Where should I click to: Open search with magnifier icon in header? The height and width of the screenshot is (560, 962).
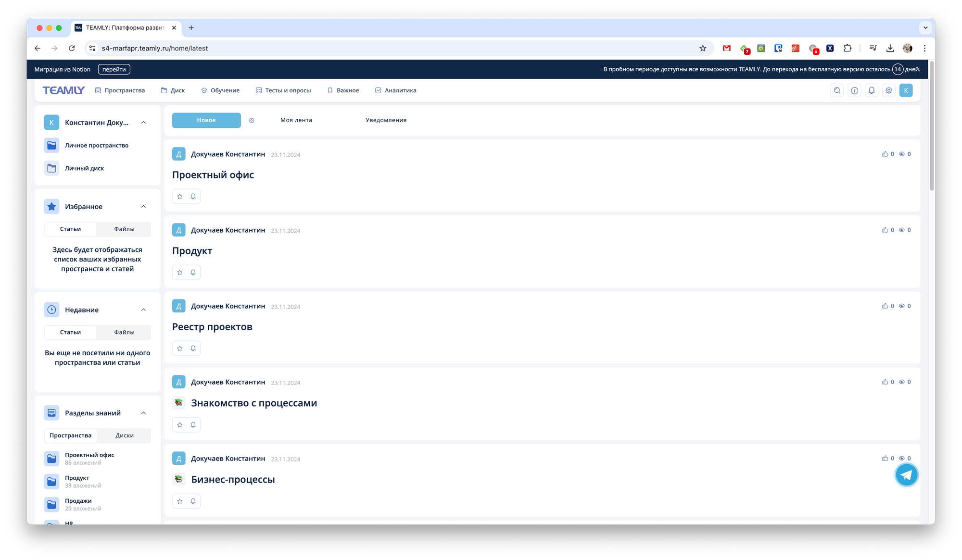tap(837, 90)
